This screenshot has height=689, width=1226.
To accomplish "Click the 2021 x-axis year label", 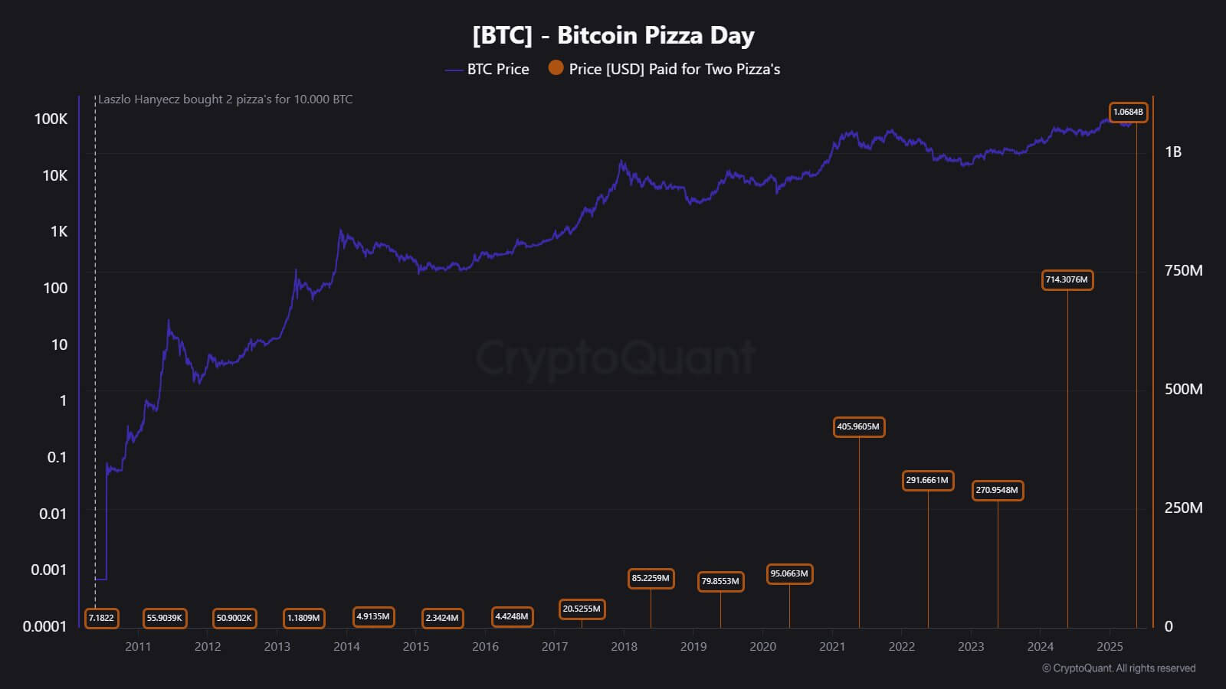I will point(832,647).
